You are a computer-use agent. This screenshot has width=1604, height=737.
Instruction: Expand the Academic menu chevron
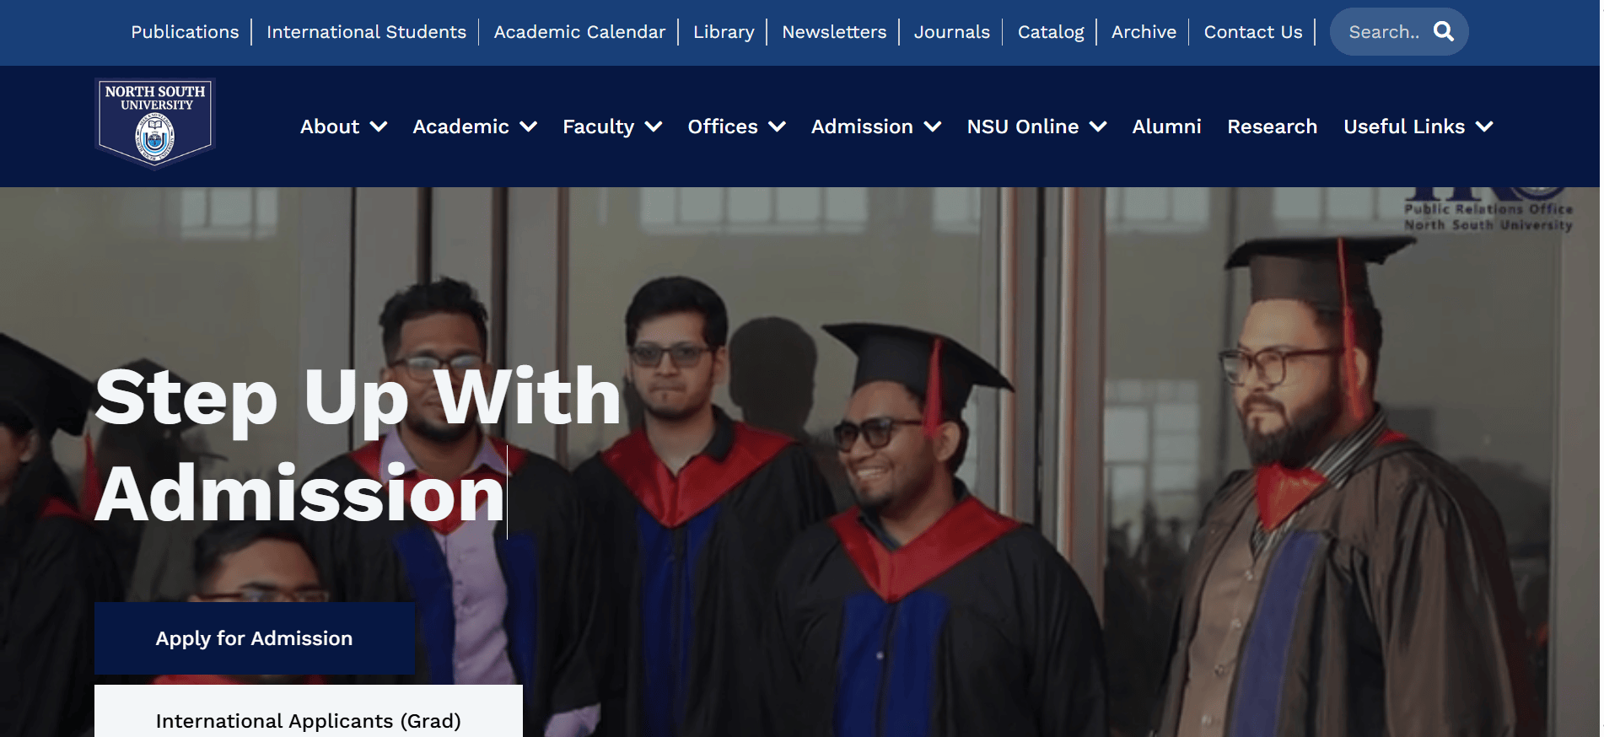pos(529,126)
